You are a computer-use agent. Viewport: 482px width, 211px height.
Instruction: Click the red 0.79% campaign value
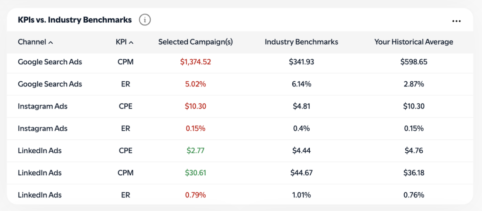click(x=195, y=195)
